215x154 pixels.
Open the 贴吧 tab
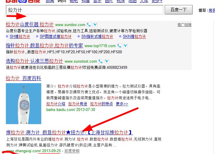[x=74, y=1]
